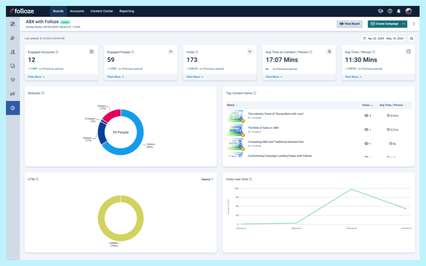The height and width of the screenshot is (266, 426).
Task: Click the three-dot more options menu
Action: (x=414, y=24)
